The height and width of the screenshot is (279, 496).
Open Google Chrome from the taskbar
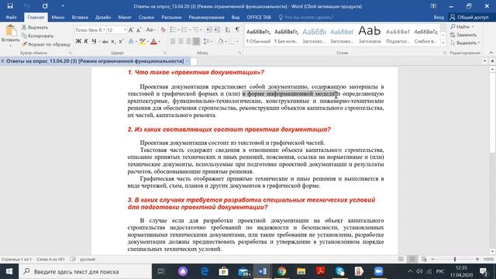[x=281, y=271]
